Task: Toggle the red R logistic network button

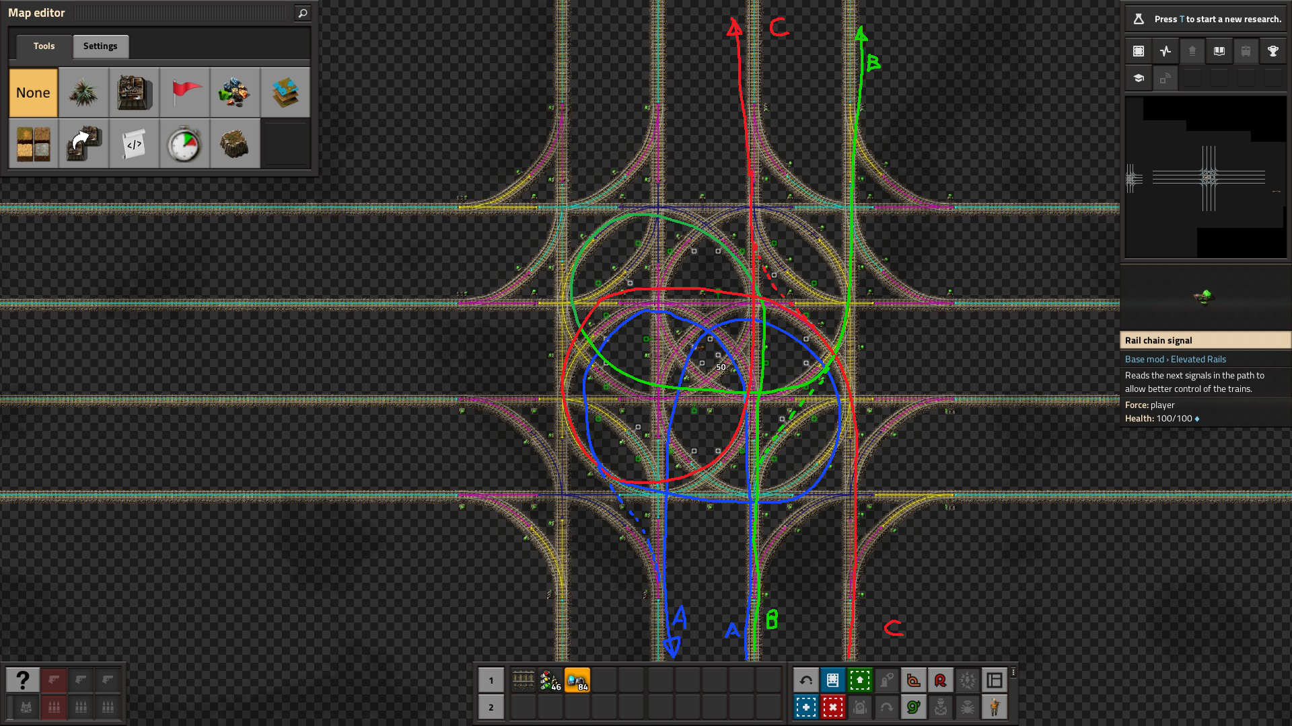Action: pos(940,680)
